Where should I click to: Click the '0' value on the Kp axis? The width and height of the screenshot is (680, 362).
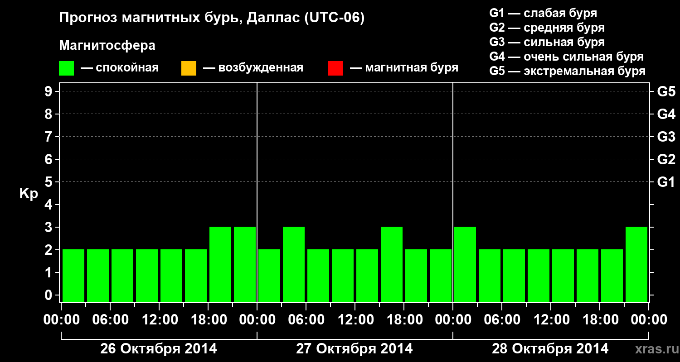49,295
